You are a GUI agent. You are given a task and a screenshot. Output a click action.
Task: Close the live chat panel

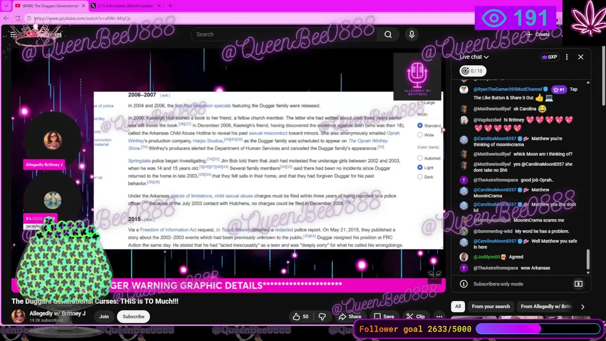tap(580, 57)
